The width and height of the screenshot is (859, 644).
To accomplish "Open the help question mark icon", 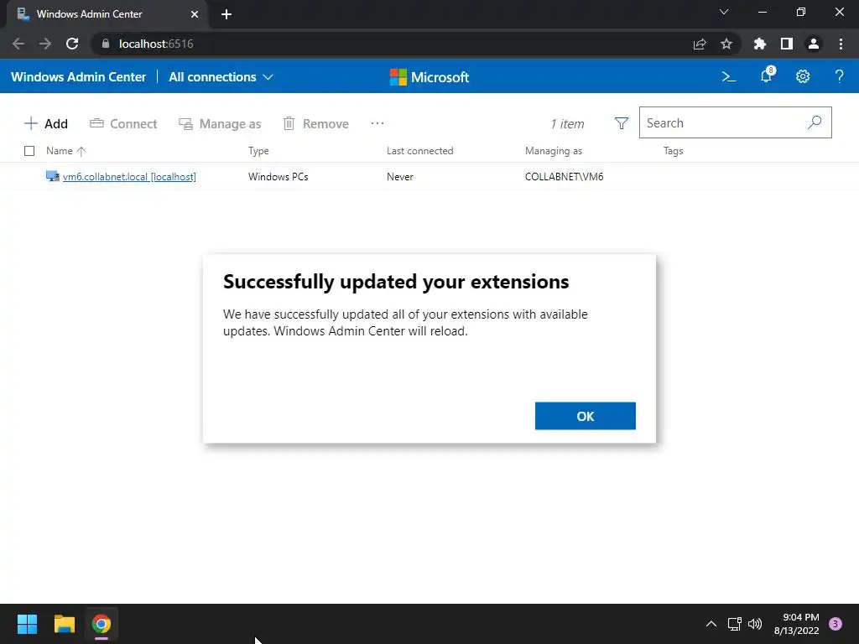I will [839, 76].
